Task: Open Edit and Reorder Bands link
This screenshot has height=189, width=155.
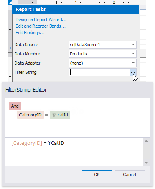Action: [x=40, y=26]
